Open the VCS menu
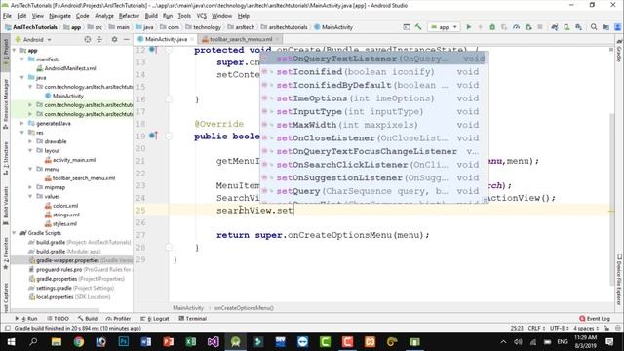Image resolution: width=624 pixels, height=351 pixels. pos(202,16)
